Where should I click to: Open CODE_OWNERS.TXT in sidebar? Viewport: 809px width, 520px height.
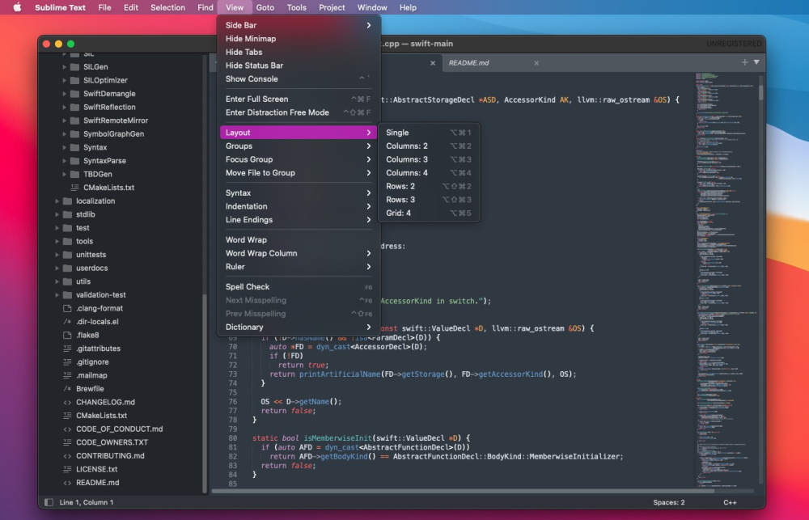point(112,442)
